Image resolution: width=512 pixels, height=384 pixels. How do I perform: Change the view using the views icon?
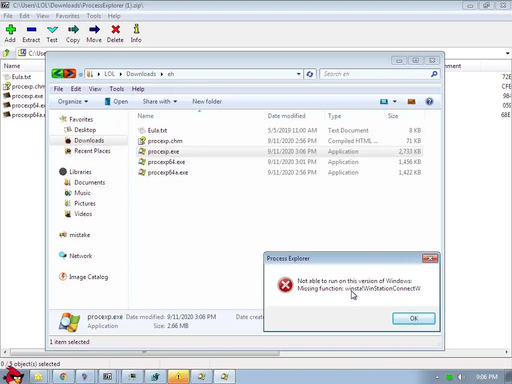point(384,101)
